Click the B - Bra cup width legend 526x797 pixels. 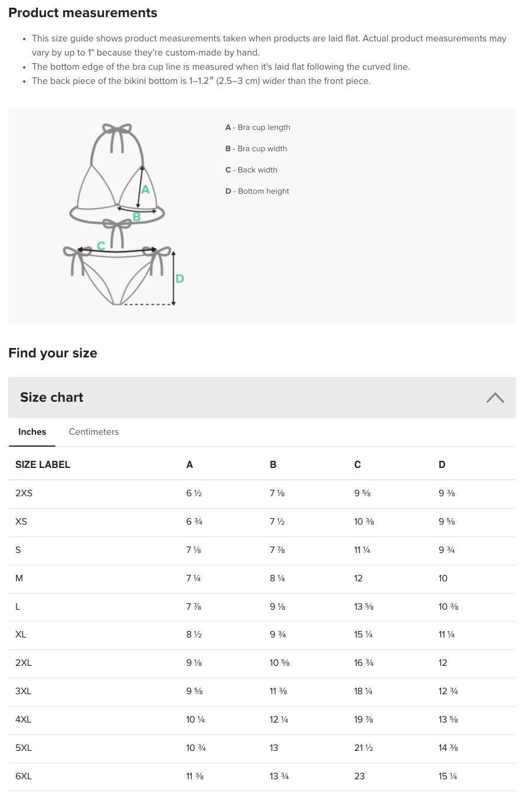[x=256, y=149]
